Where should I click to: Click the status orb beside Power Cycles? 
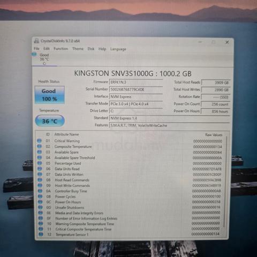coord(40,196)
